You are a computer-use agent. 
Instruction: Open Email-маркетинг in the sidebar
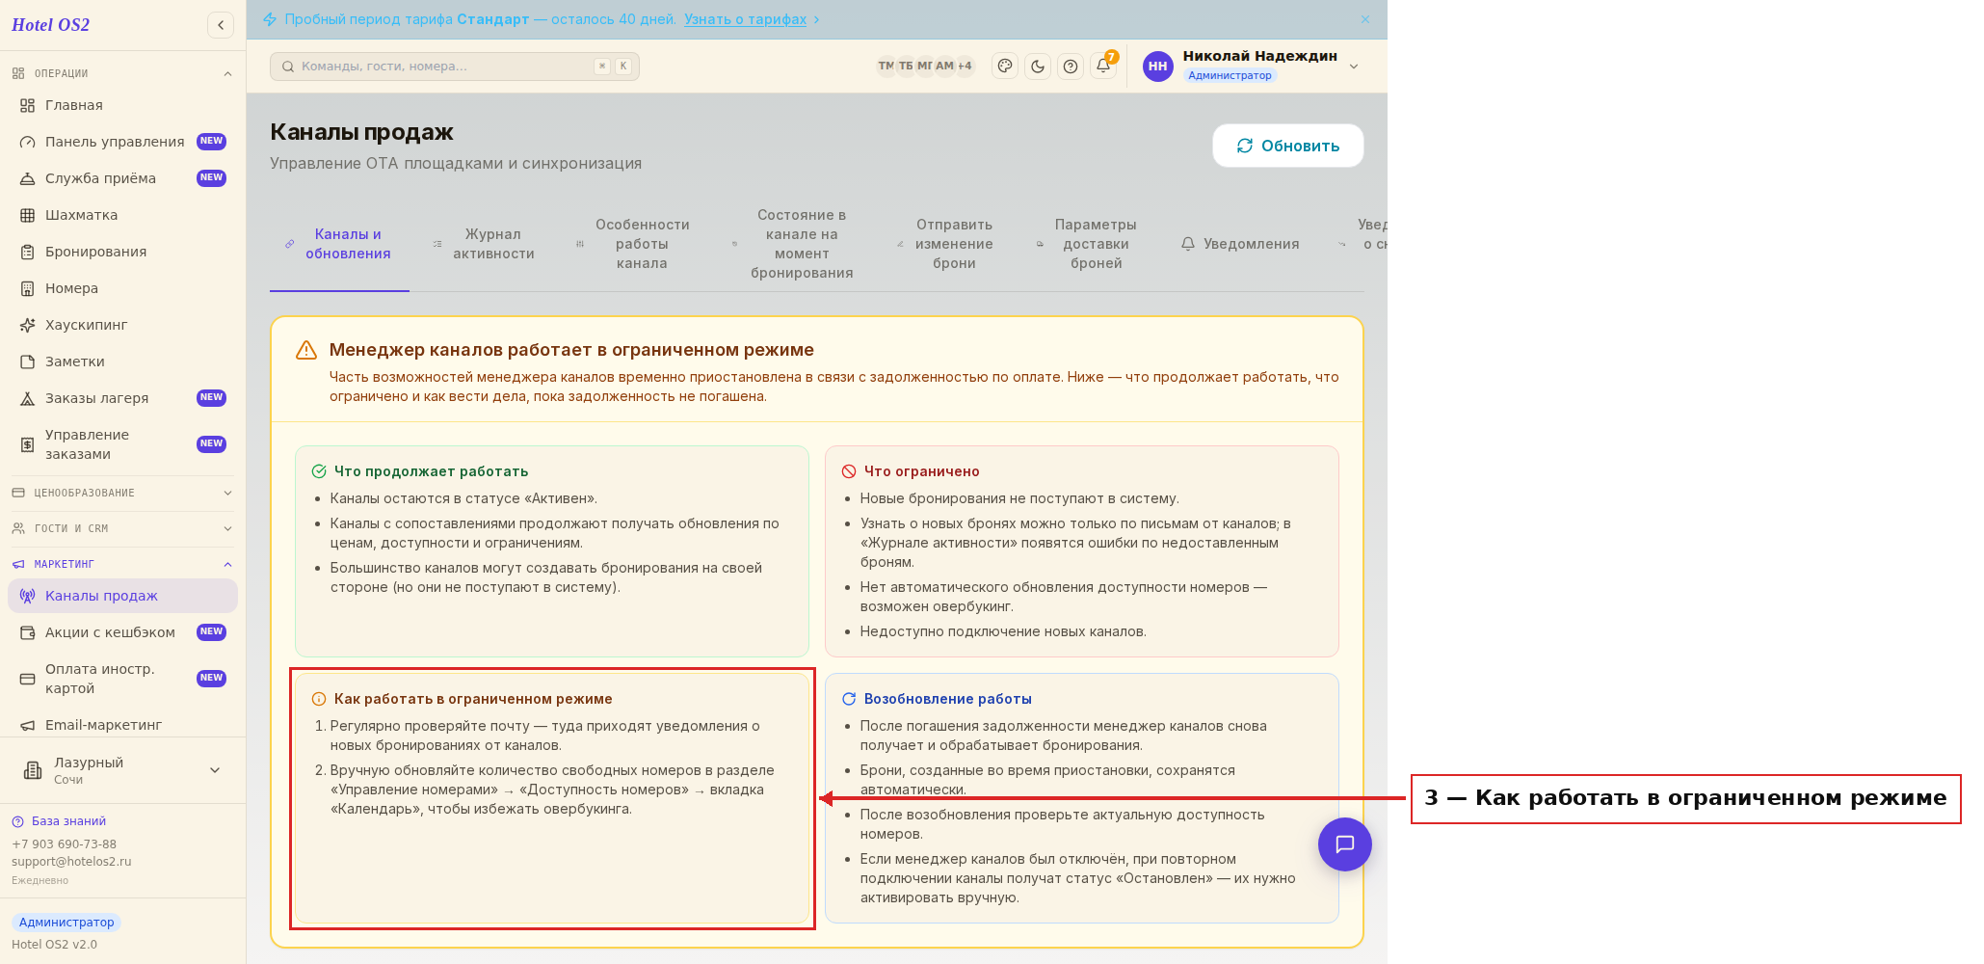(x=122, y=725)
